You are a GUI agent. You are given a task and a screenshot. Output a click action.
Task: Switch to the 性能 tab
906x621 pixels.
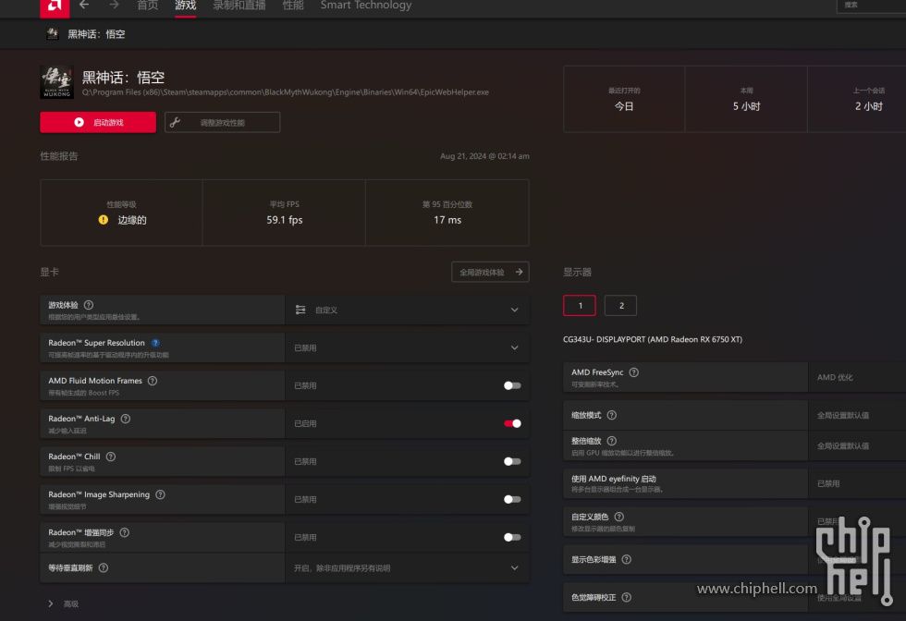[293, 6]
